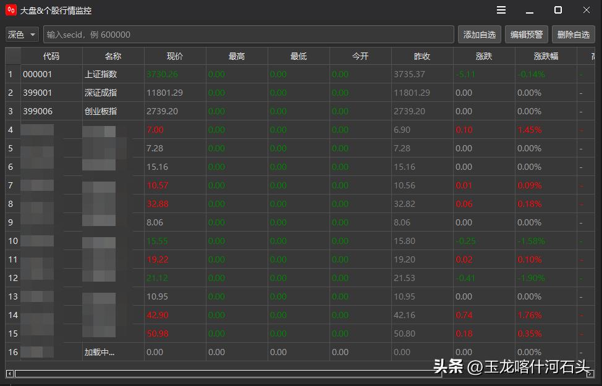Select current price 11801.29

(175, 93)
